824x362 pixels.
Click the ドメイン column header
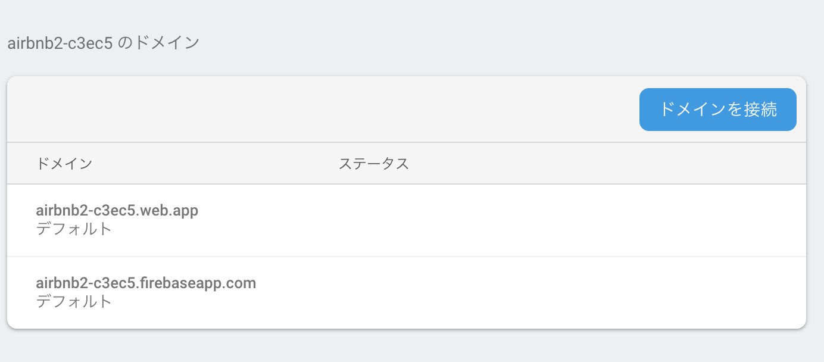[64, 164]
